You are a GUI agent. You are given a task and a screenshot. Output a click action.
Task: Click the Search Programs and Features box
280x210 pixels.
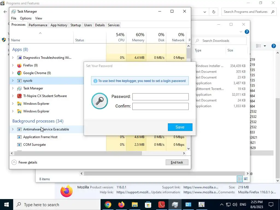(x=249, y=12)
